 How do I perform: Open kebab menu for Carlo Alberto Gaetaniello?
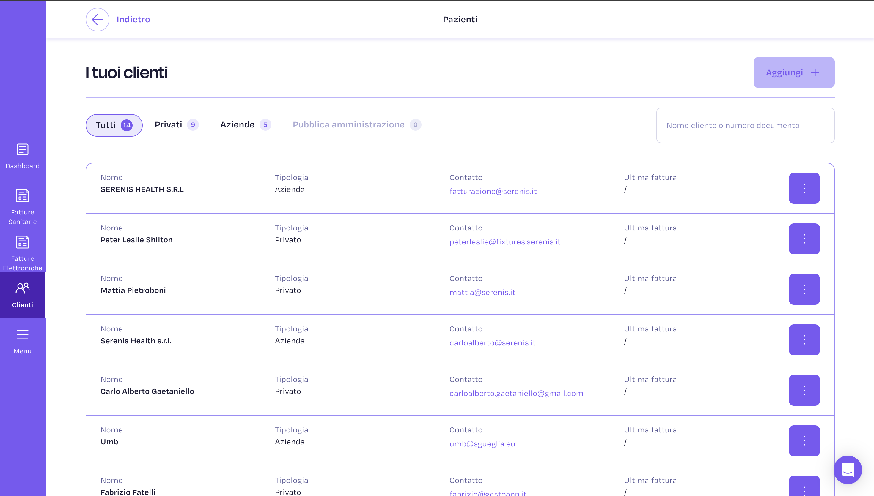tap(804, 390)
